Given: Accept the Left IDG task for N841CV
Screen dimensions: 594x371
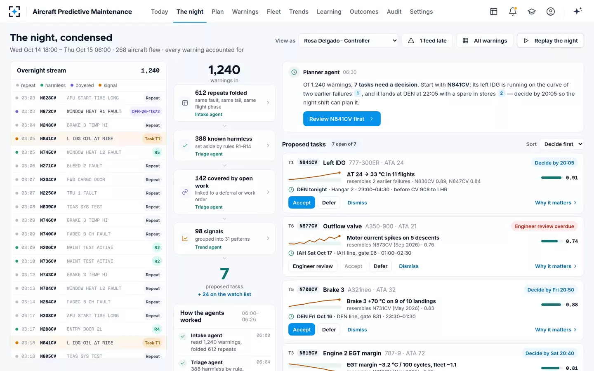Looking at the screenshot, I should tap(302, 203).
